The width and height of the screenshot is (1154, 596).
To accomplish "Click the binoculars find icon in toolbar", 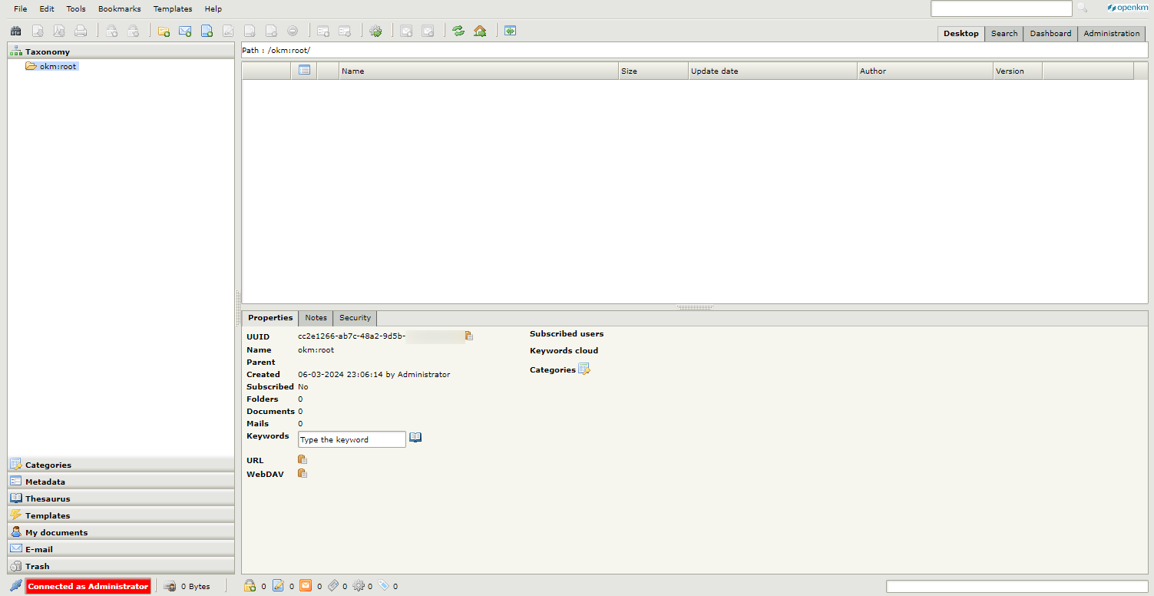I will pos(15,31).
